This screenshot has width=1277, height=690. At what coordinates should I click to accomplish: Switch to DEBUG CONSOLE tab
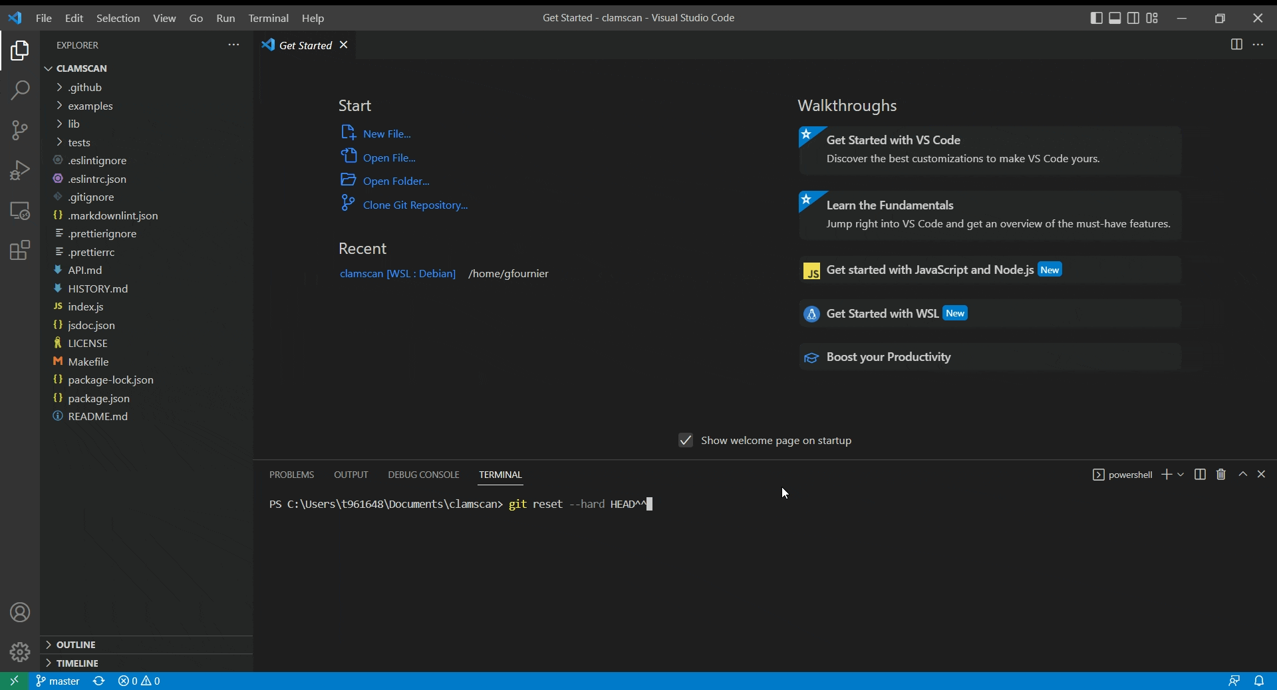[424, 475]
